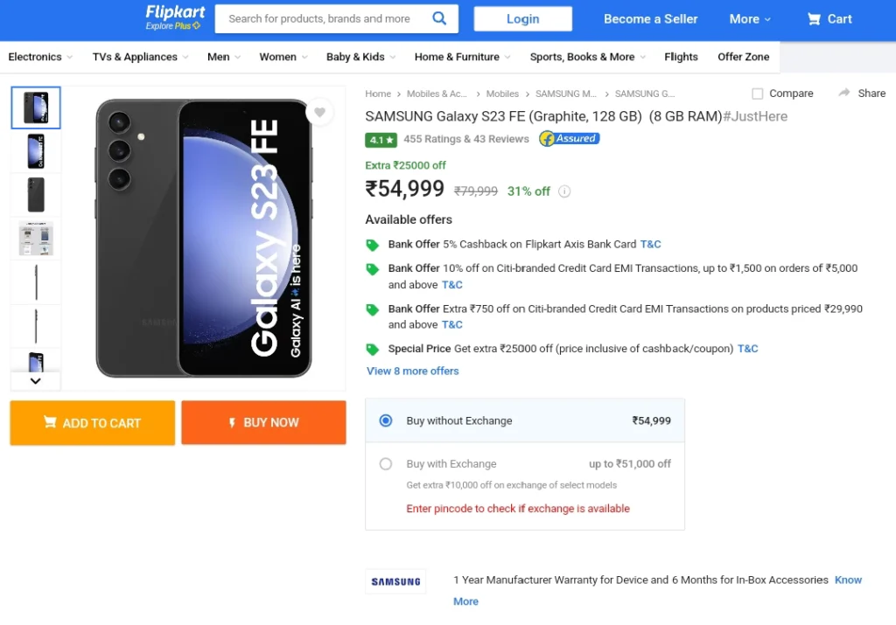Click the search magnifier icon
896x625 pixels.
click(439, 18)
